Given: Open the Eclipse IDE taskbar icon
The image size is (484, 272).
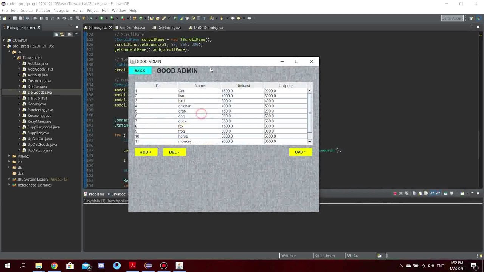Looking at the screenshot, I should pyautogui.click(x=148, y=266).
